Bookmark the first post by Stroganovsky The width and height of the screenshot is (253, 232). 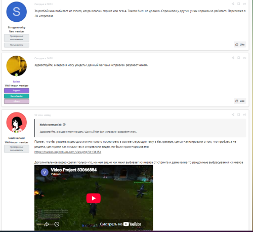pos(239,4)
